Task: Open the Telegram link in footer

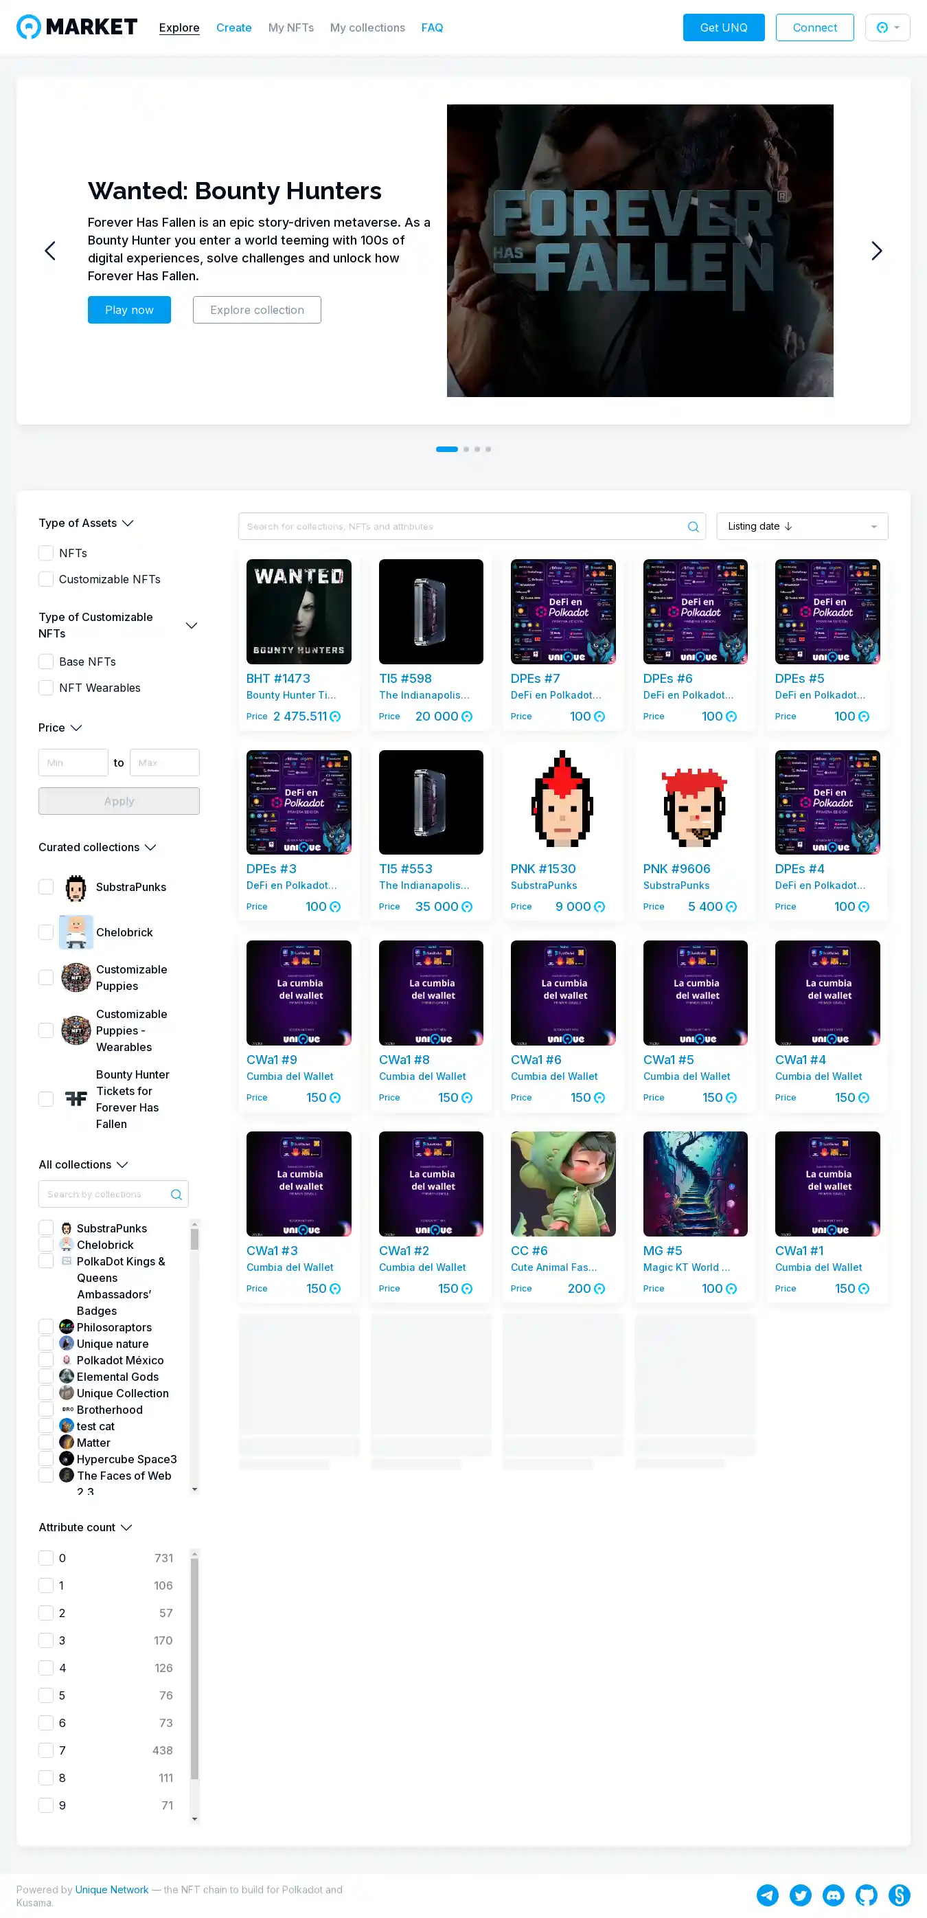Action: [x=767, y=1895]
